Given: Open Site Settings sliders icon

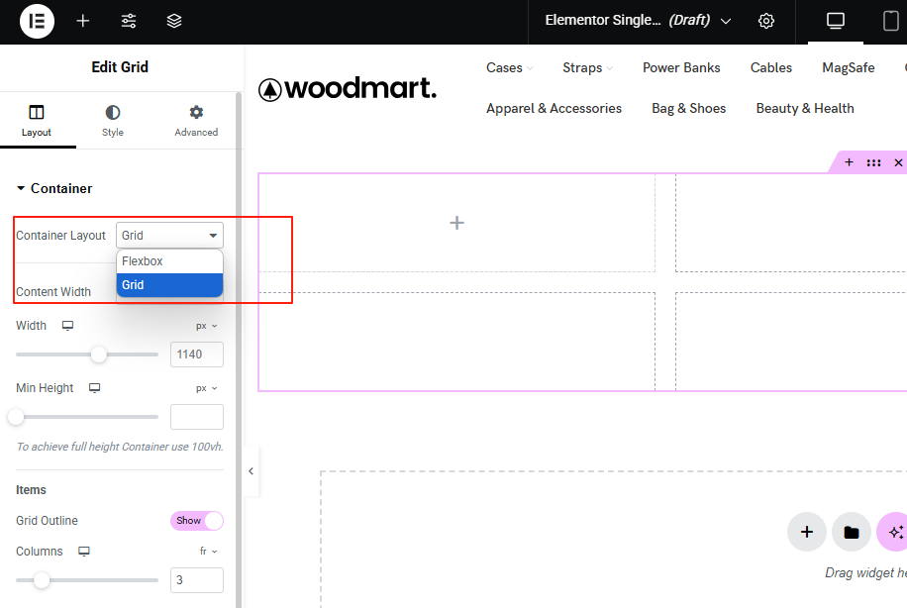Looking at the screenshot, I should tap(129, 21).
